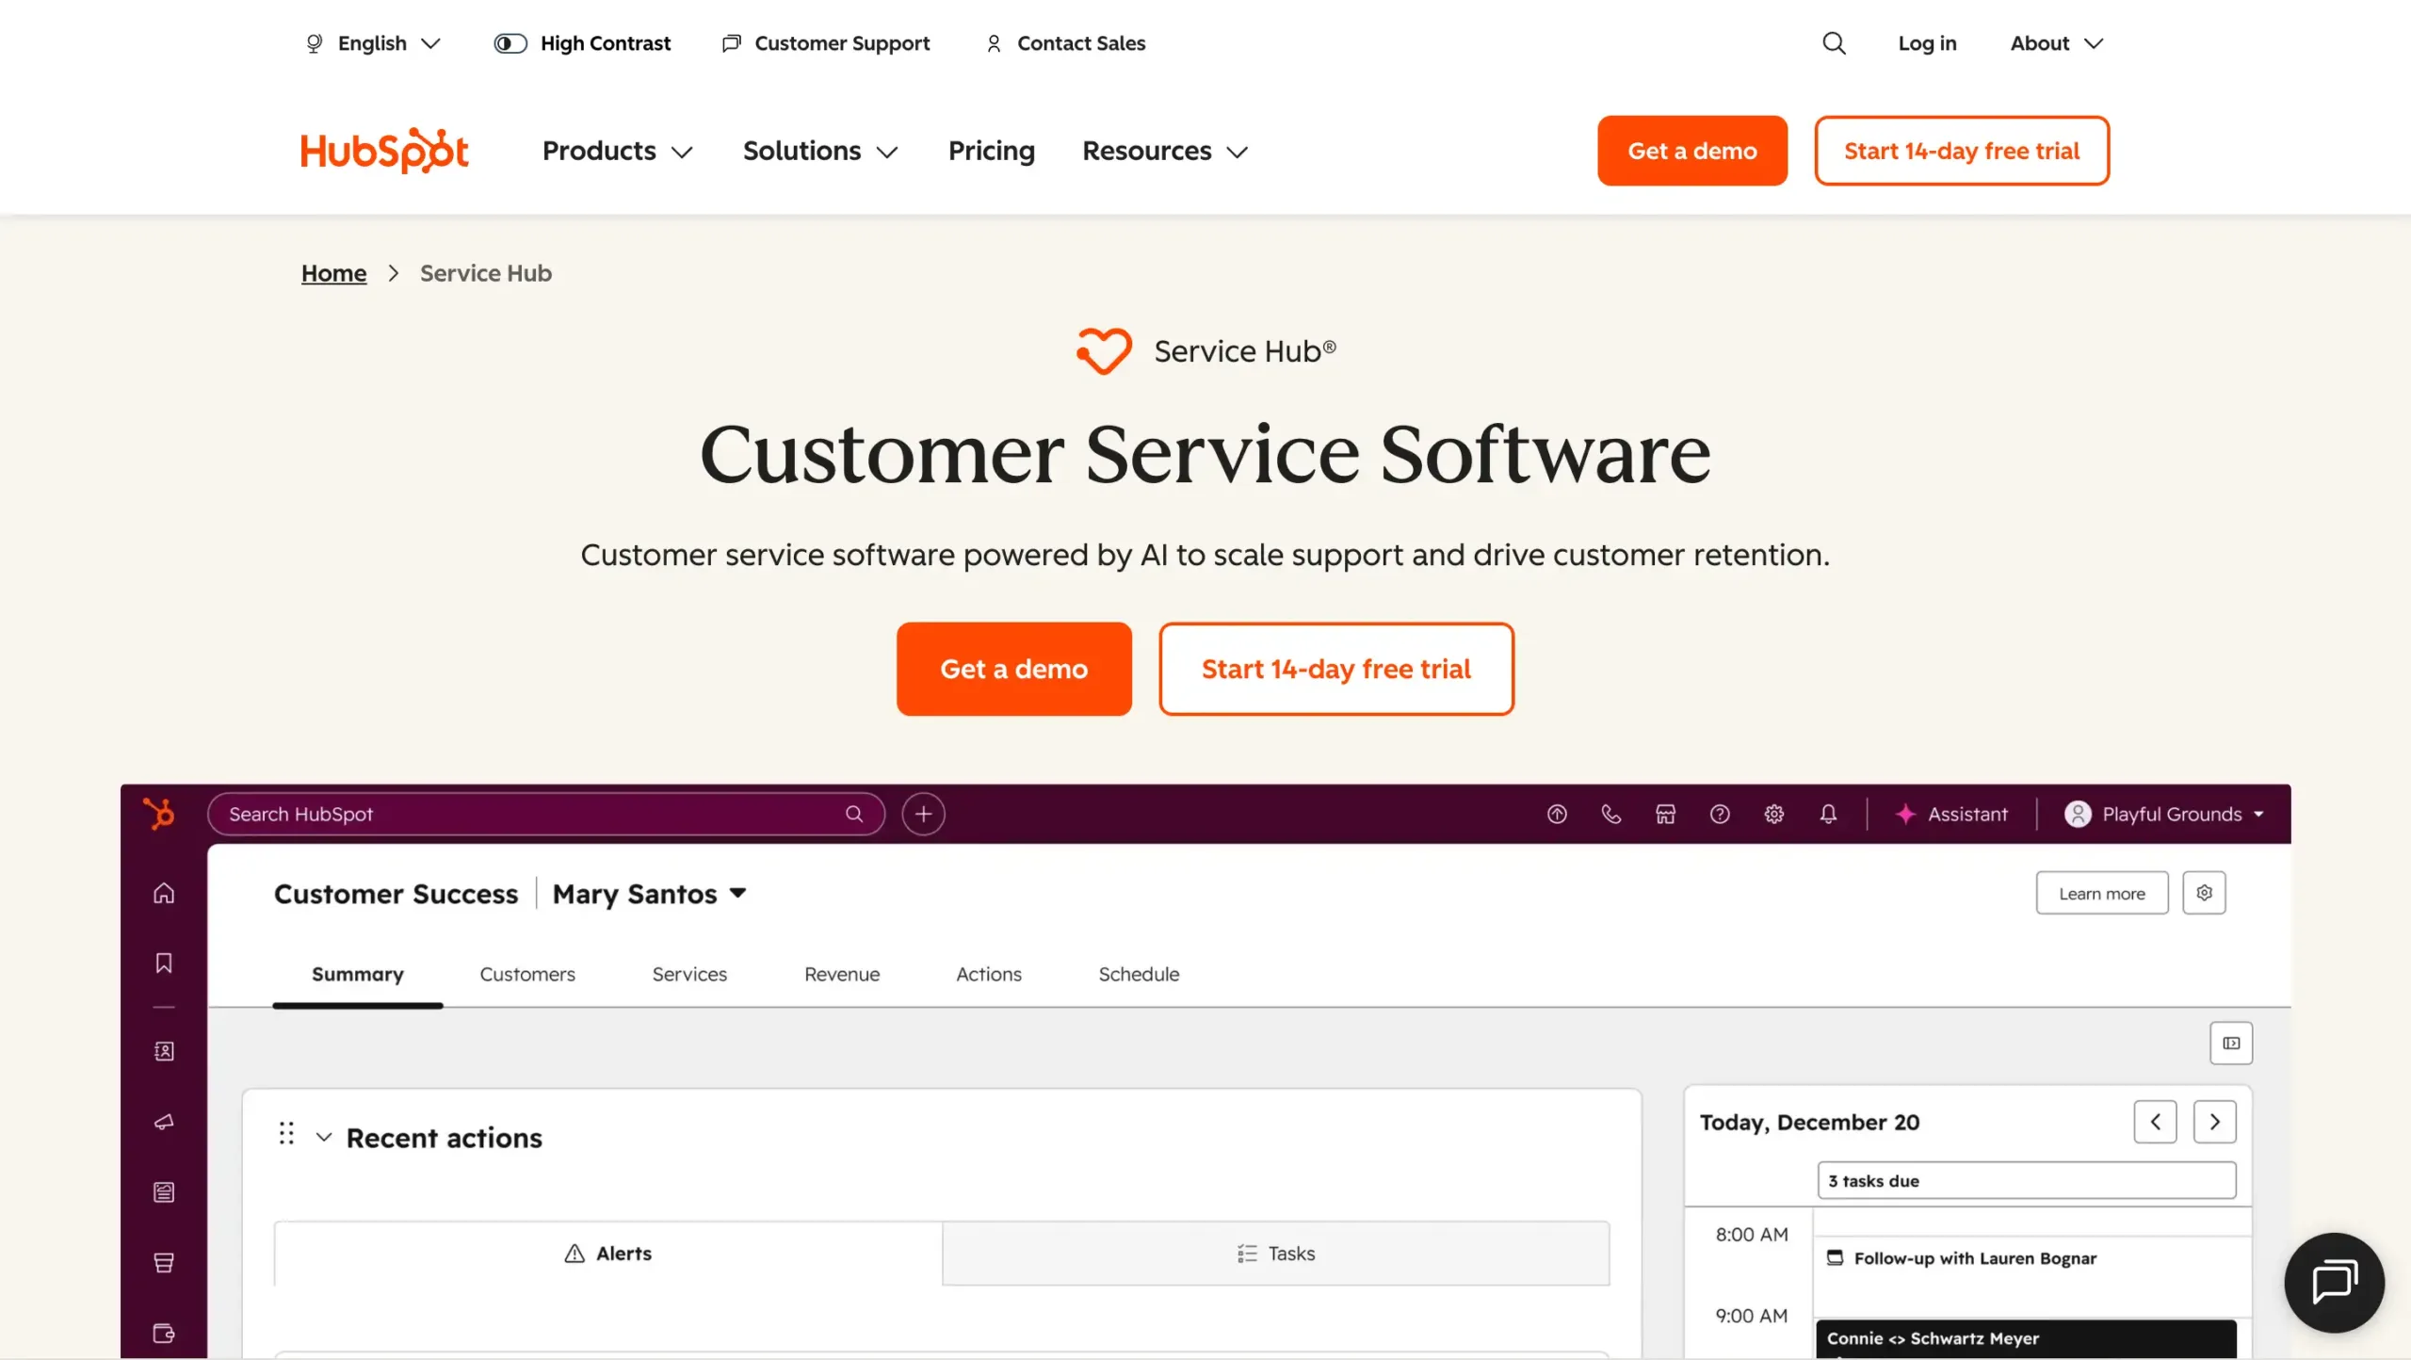Viewport: 2411px width, 1360px height.
Task: Click the settings gear next to Learn more
Action: coord(2204,893)
